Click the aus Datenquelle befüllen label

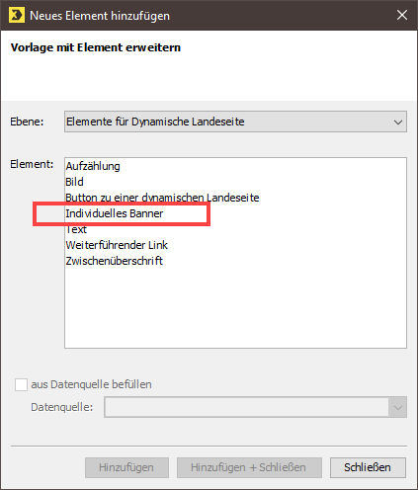click(91, 384)
